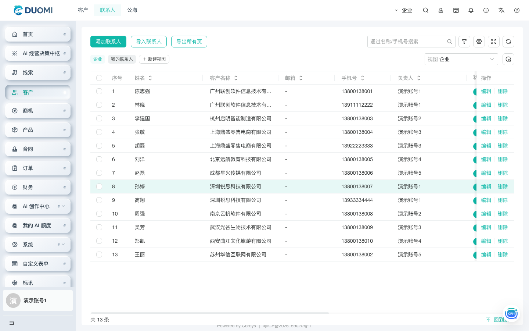Expand AI 创作中心 sidebar menu
Screen dimensions: 529x331
(x=38, y=206)
